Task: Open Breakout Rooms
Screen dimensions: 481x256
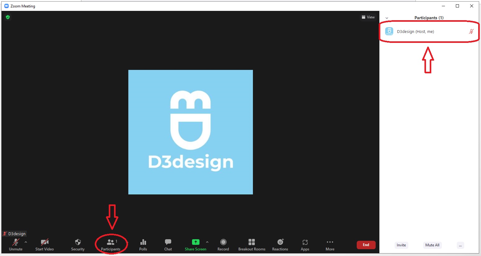Action: click(x=252, y=245)
